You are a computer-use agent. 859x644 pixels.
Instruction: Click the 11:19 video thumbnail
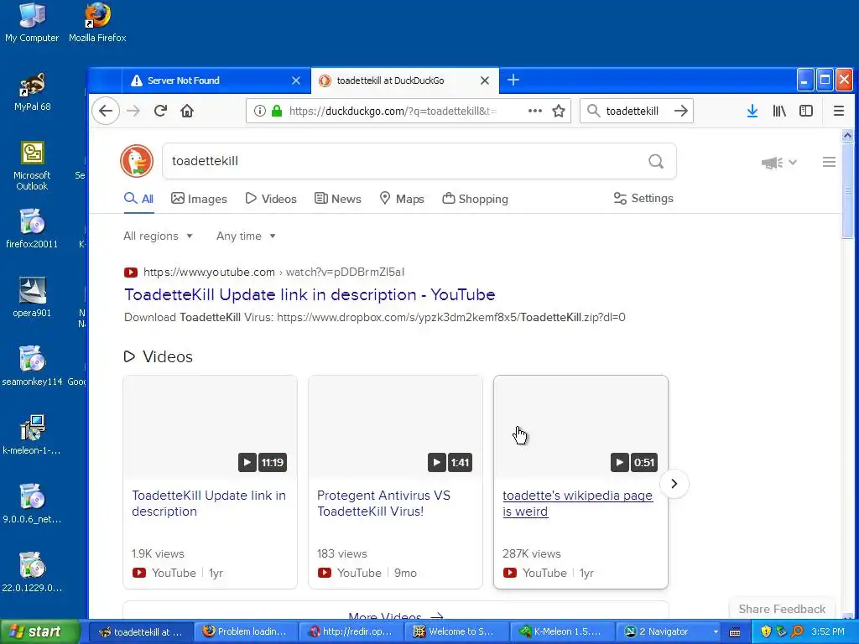pos(210,427)
